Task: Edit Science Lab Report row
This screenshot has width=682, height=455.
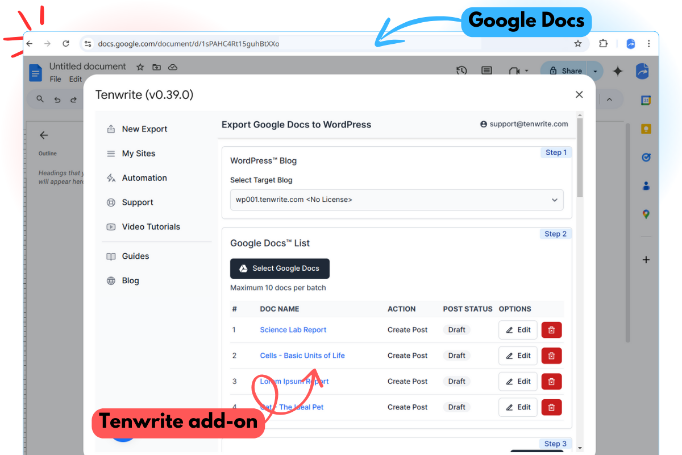Action: click(518, 330)
